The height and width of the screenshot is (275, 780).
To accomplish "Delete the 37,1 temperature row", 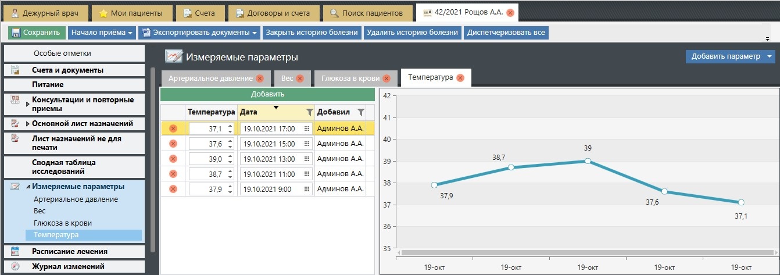I will (173, 128).
